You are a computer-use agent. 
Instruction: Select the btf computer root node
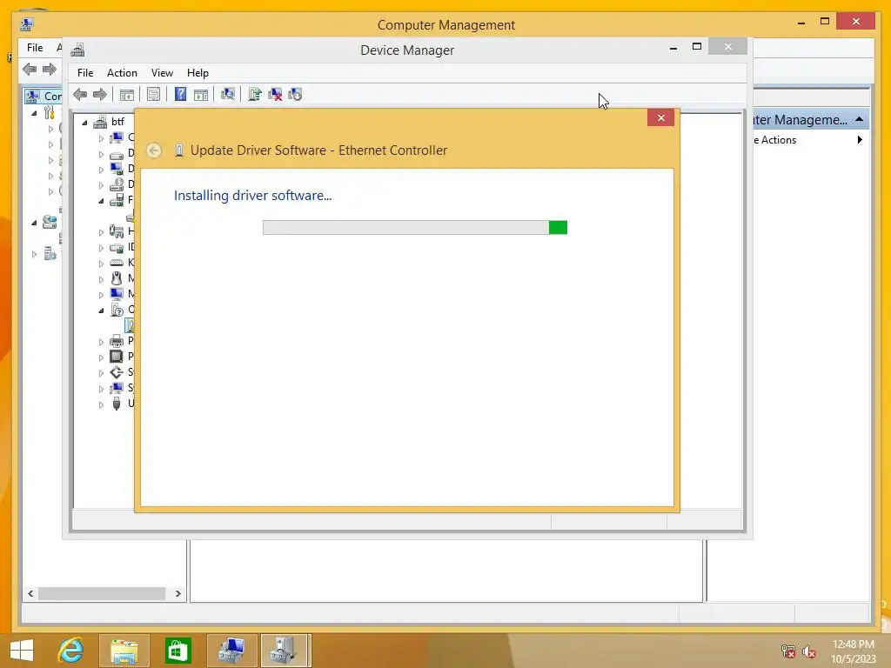117,122
